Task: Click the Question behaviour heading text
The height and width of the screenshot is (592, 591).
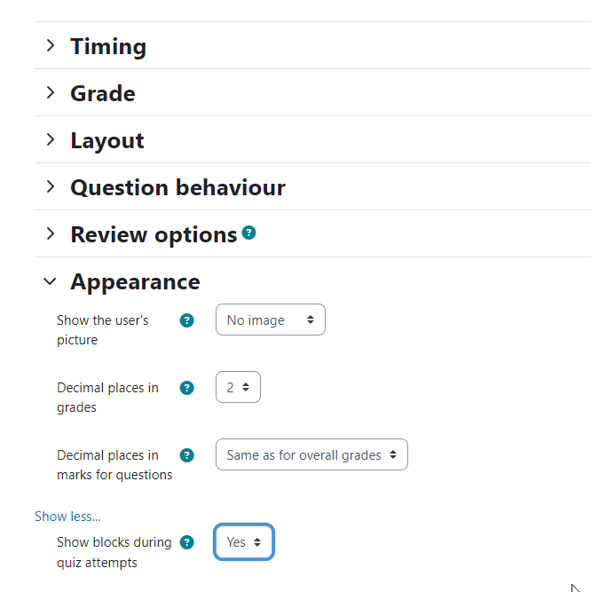Action: (x=177, y=187)
